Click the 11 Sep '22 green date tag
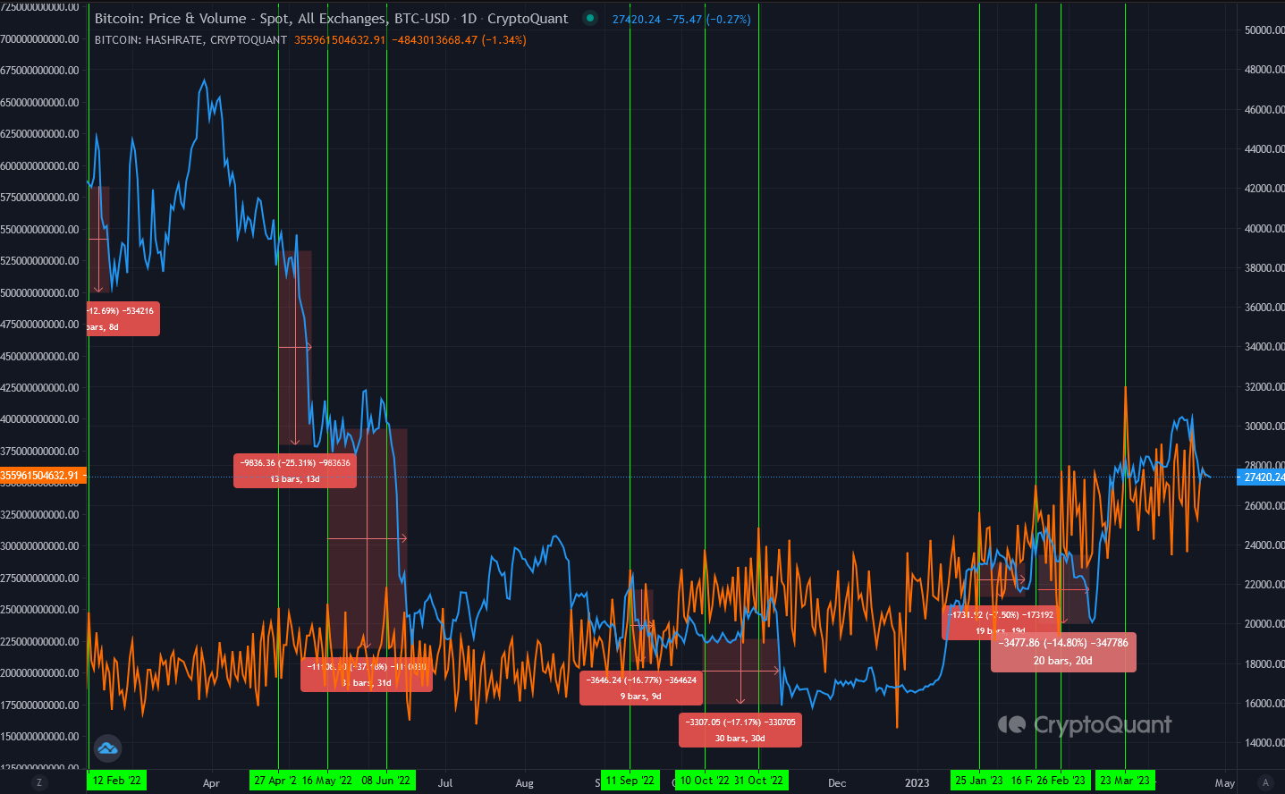The width and height of the screenshot is (1285, 794). [x=630, y=780]
